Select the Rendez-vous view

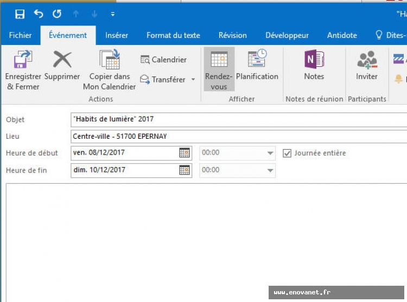coord(219,69)
